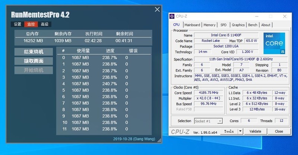The image size is (298, 155).
Task: Close the CPU-Z window via title bar X
Action: (285, 16)
